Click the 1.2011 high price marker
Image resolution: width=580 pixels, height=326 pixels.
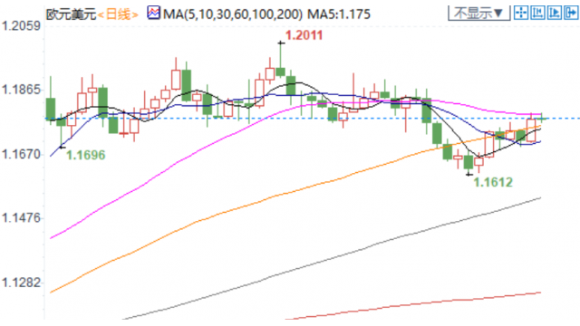[304, 35]
